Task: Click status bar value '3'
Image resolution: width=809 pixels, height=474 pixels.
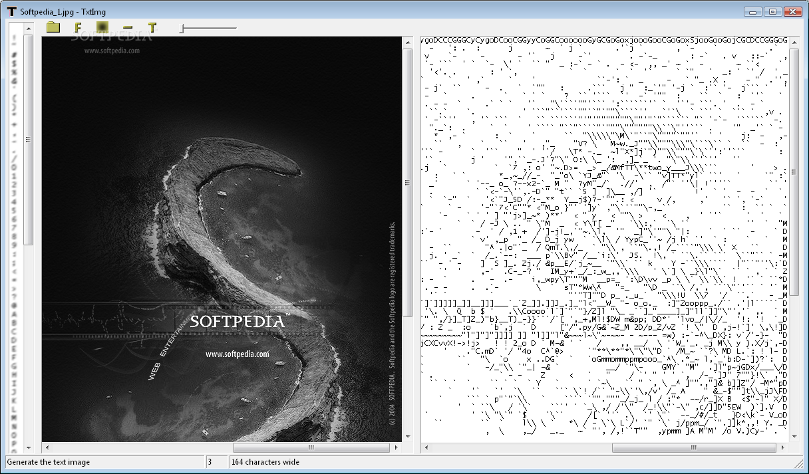Action: [210, 462]
